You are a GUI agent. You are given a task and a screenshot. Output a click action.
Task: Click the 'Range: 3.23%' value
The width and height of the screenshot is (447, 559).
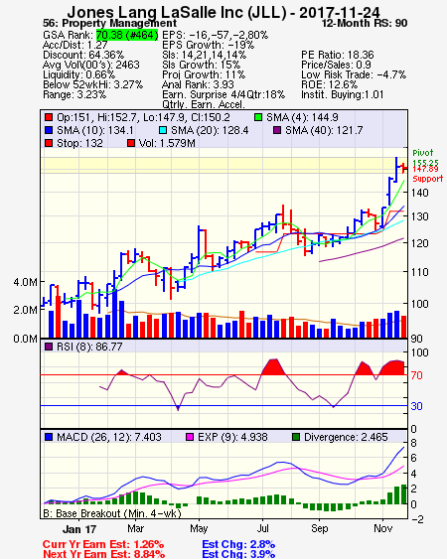point(74,95)
